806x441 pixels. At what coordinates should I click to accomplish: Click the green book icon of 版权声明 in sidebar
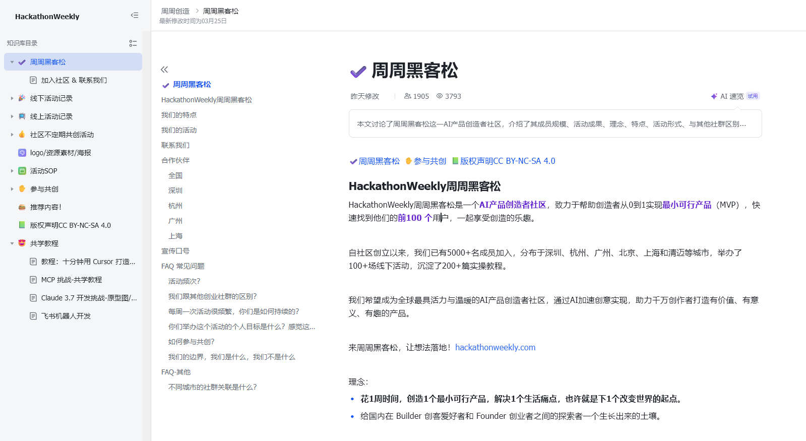22,225
